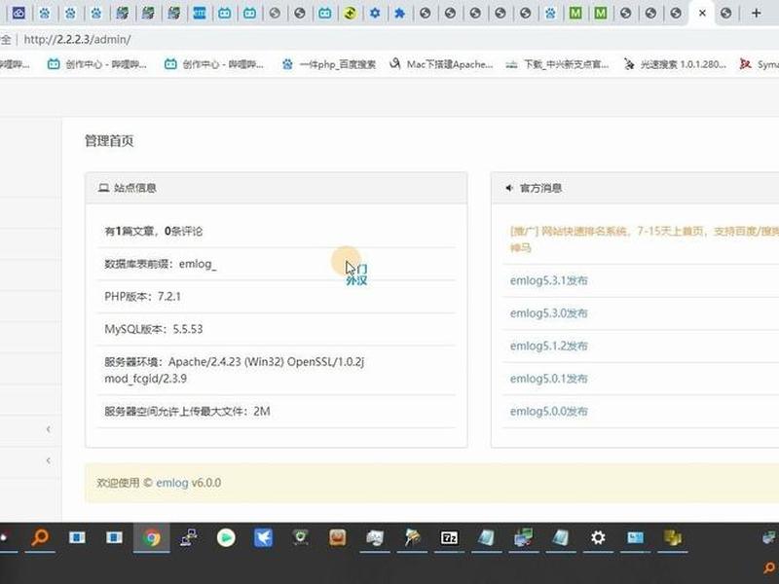Click the Chrome icon in the taskbar
Viewport: 779px width, 584px height.
[152, 538]
